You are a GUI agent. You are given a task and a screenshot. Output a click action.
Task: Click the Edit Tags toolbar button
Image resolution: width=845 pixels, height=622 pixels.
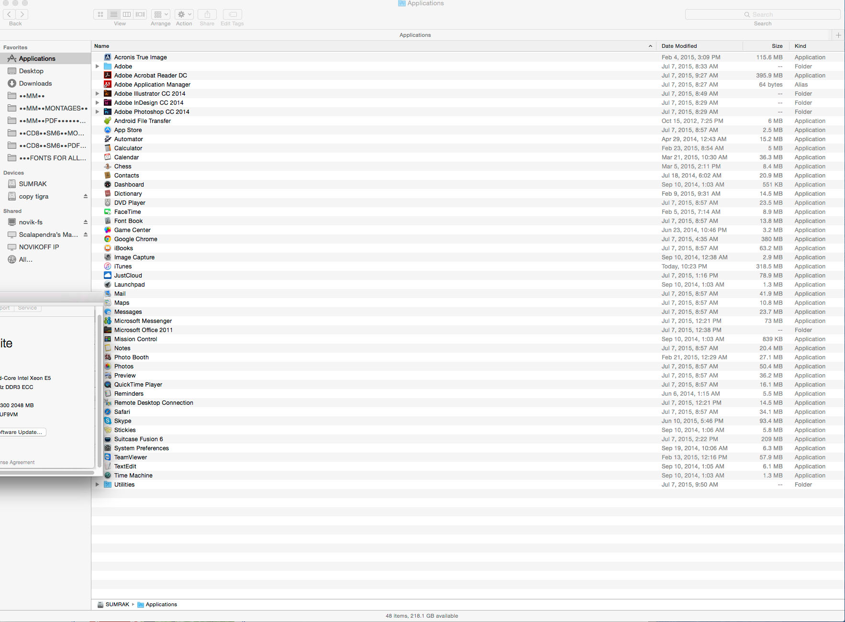pyautogui.click(x=233, y=14)
